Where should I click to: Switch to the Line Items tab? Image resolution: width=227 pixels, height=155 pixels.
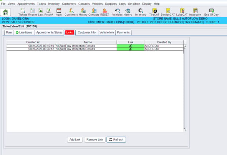point(24,32)
